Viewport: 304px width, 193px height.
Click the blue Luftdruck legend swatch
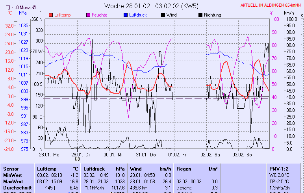point(126,15)
